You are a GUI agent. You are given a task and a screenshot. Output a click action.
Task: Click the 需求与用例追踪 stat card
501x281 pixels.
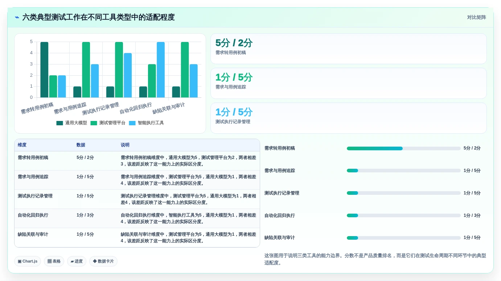coord(349,83)
